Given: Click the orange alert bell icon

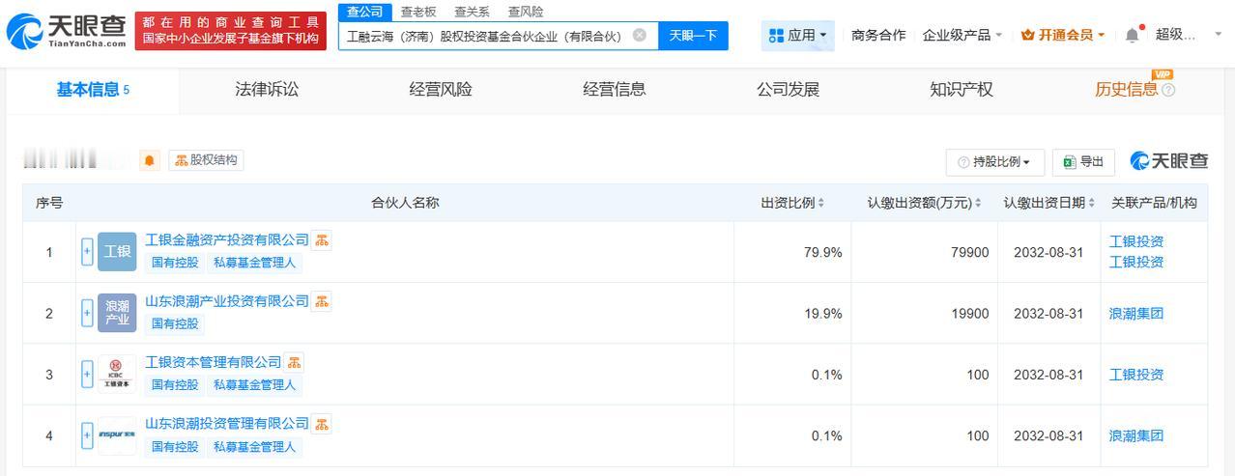Looking at the screenshot, I should 150,160.
